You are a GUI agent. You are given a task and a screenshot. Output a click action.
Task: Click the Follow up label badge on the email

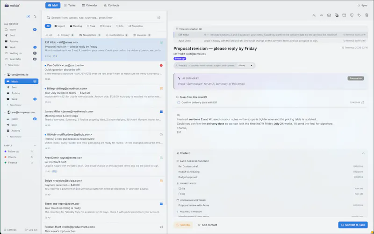tap(180, 59)
